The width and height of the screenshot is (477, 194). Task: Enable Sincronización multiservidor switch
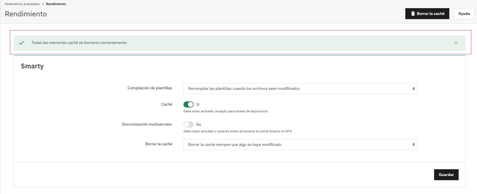(x=189, y=124)
